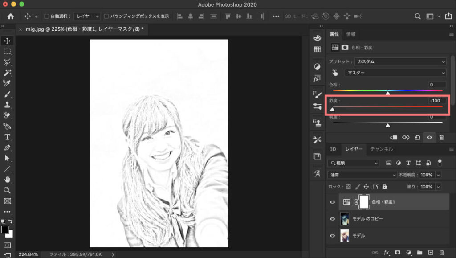Select the Eyedropper tool

pyautogui.click(x=7, y=83)
